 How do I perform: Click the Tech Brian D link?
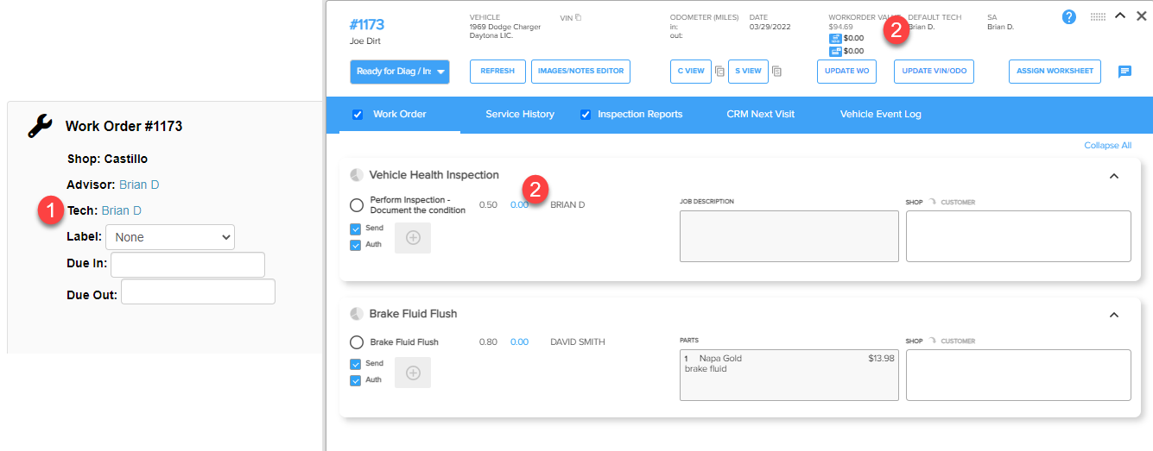coord(122,210)
